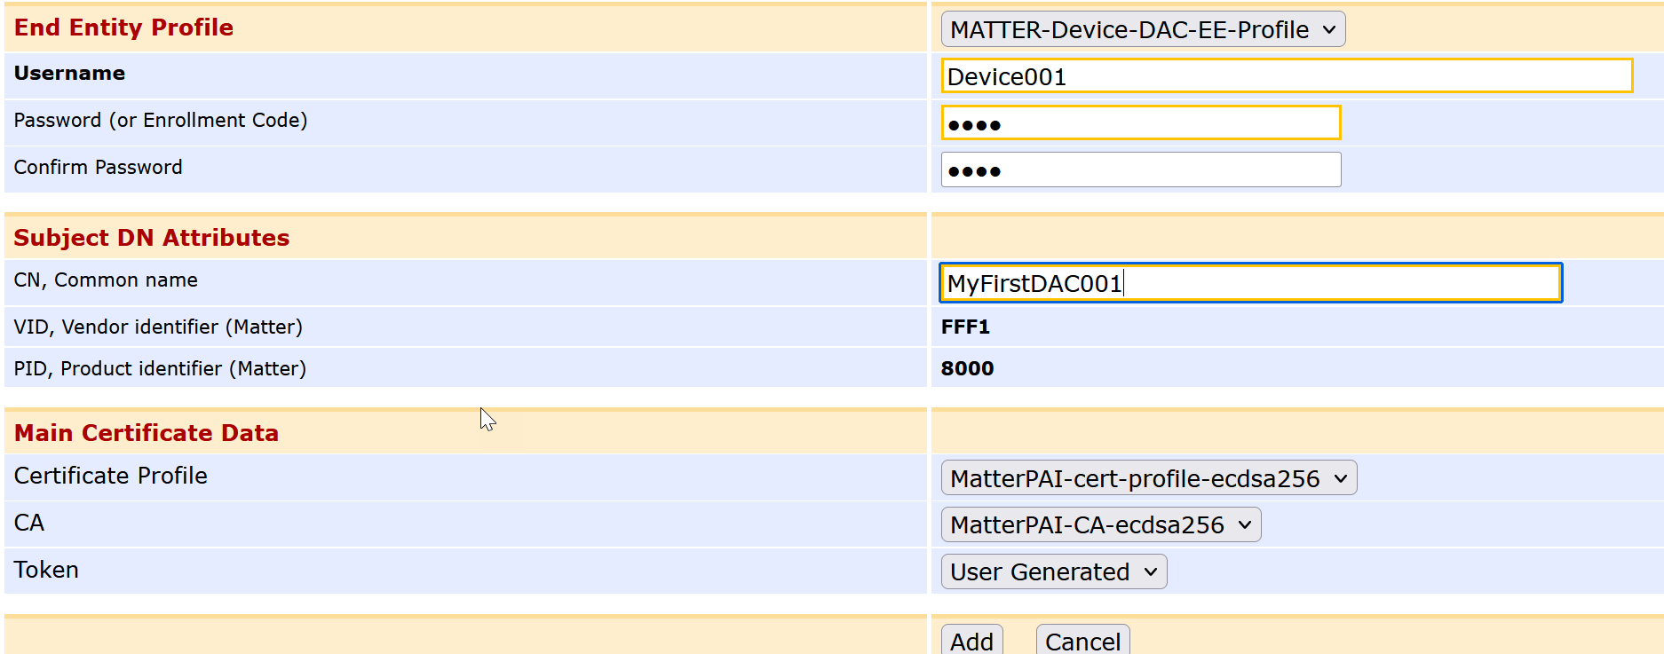The width and height of the screenshot is (1664, 654).
Task: Click the 'End Entity Profile' heading label
Action: point(123,28)
